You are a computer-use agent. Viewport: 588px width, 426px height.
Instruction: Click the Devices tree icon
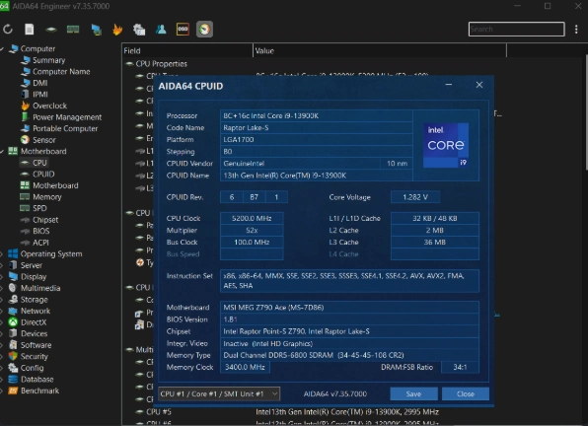click(x=13, y=333)
